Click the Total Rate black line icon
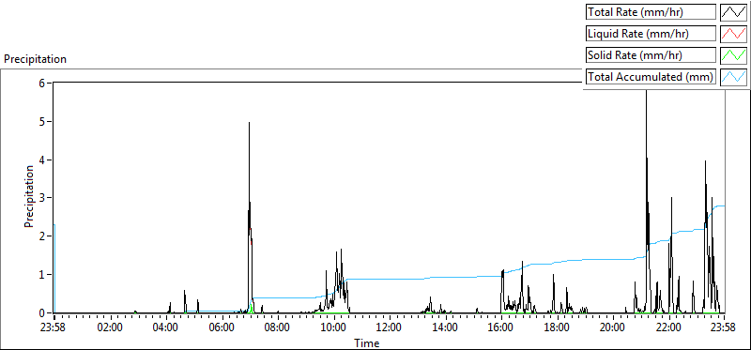The height and width of the screenshot is (350, 751). (x=733, y=12)
